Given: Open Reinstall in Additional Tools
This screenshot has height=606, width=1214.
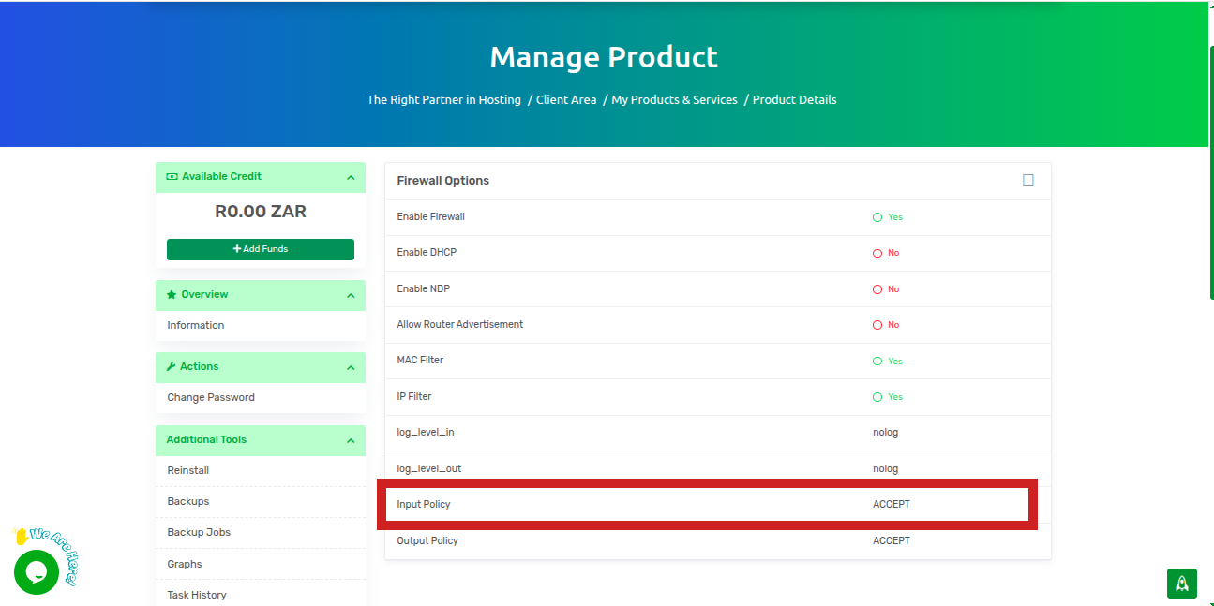Looking at the screenshot, I should [x=188, y=470].
